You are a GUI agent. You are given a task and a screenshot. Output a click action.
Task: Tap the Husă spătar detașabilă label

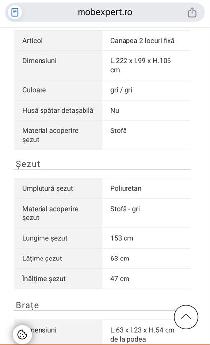[x=58, y=110]
